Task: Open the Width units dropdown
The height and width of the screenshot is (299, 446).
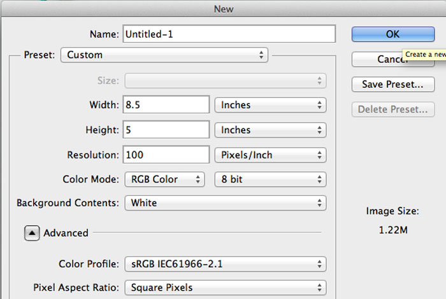Action: click(x=270, y=105)
